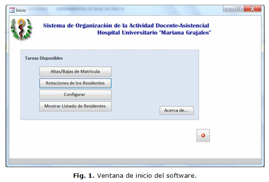Click the 'Fig. 1.' figure caption

pyautogui.click(x=135, y=176)
